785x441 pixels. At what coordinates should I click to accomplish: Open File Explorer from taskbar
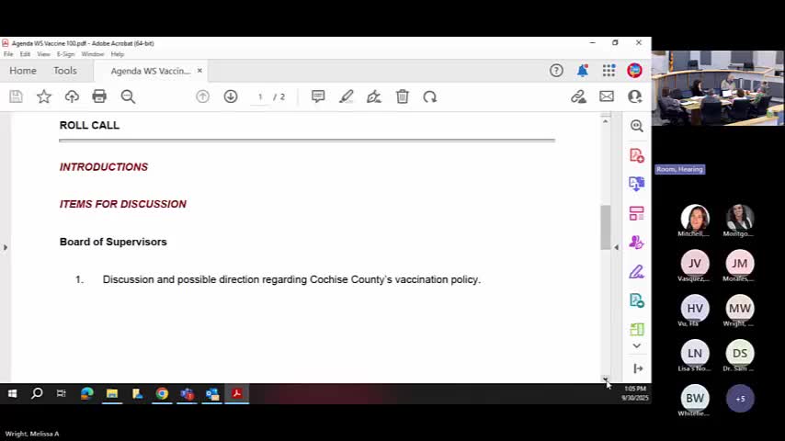(111, 394)
